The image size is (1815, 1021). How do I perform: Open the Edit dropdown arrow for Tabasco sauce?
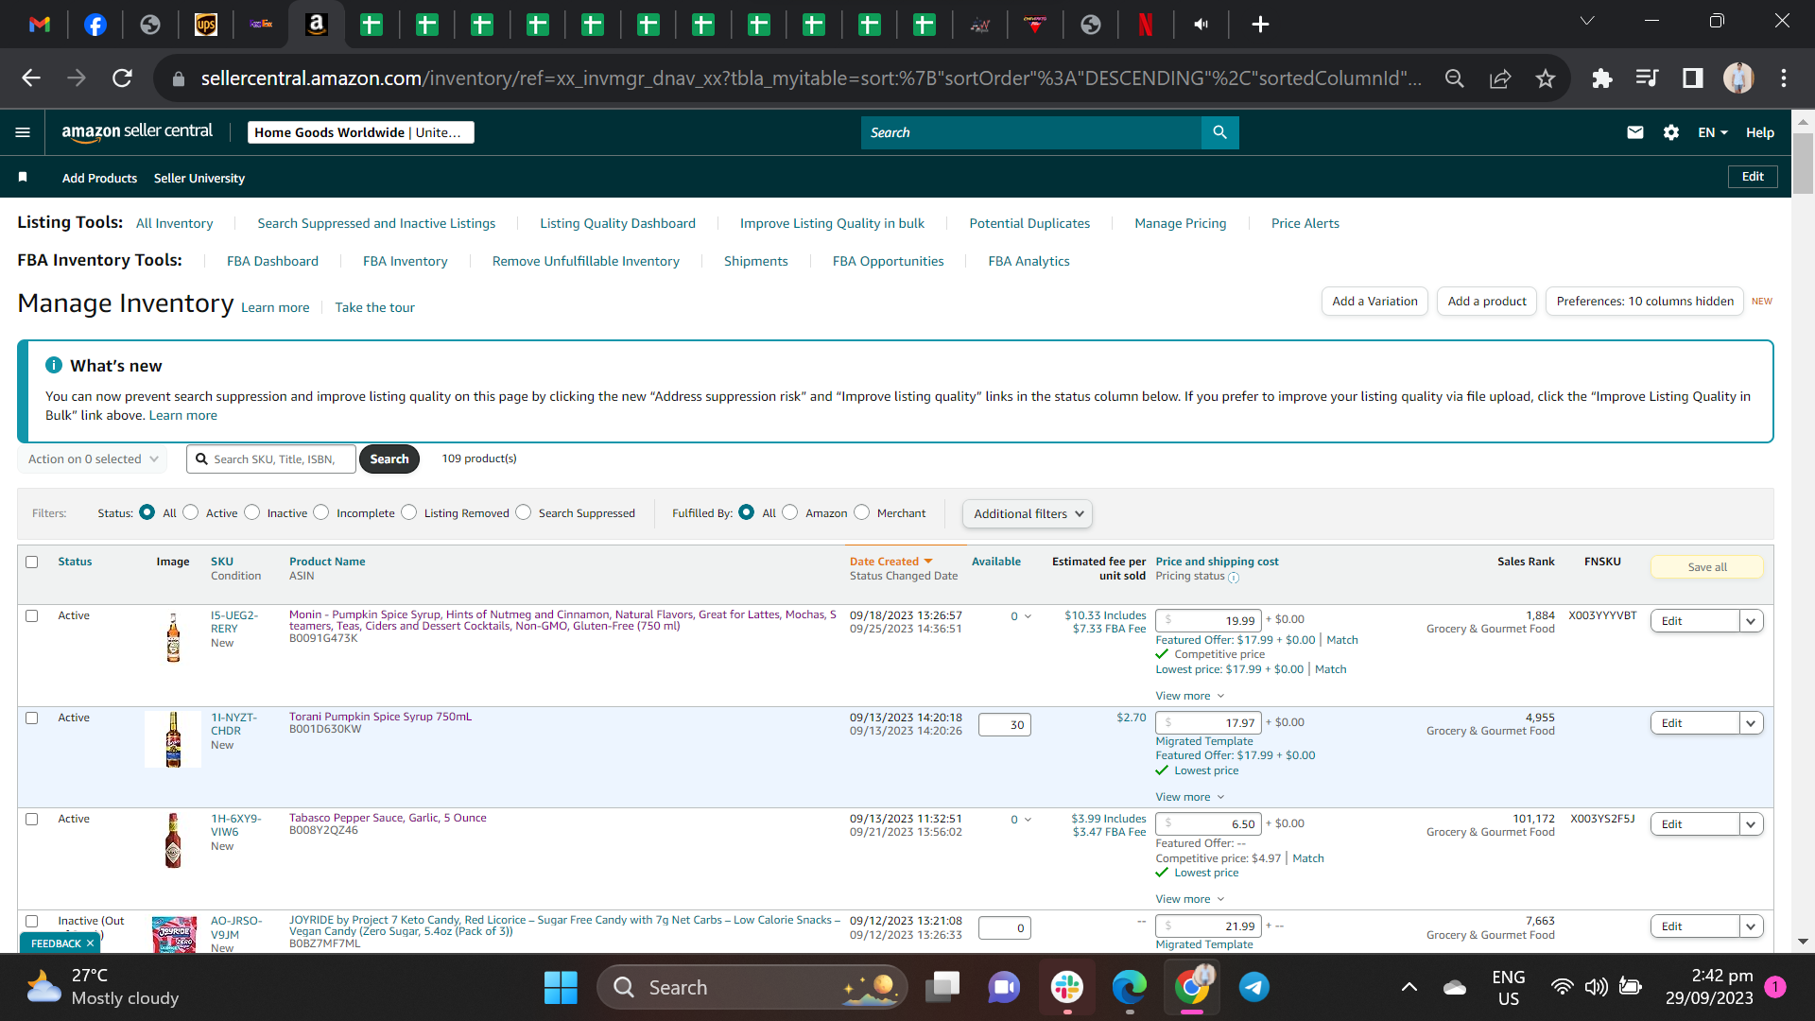click(1752, 824)
